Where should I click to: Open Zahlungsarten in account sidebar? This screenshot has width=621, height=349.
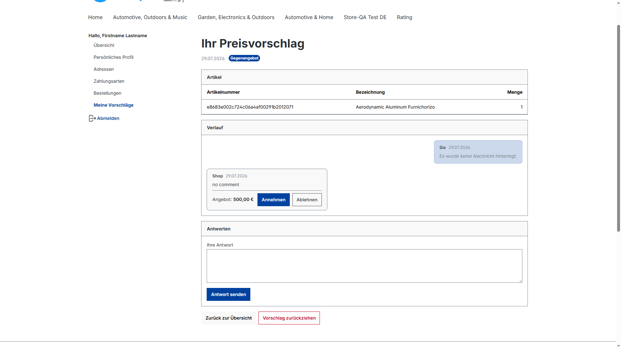click(x=109, y=81)
